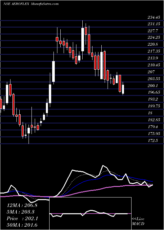Click the 234.45 price label
Image resolution: width=164 pixels, height=230 pixels.
point(154,17)
